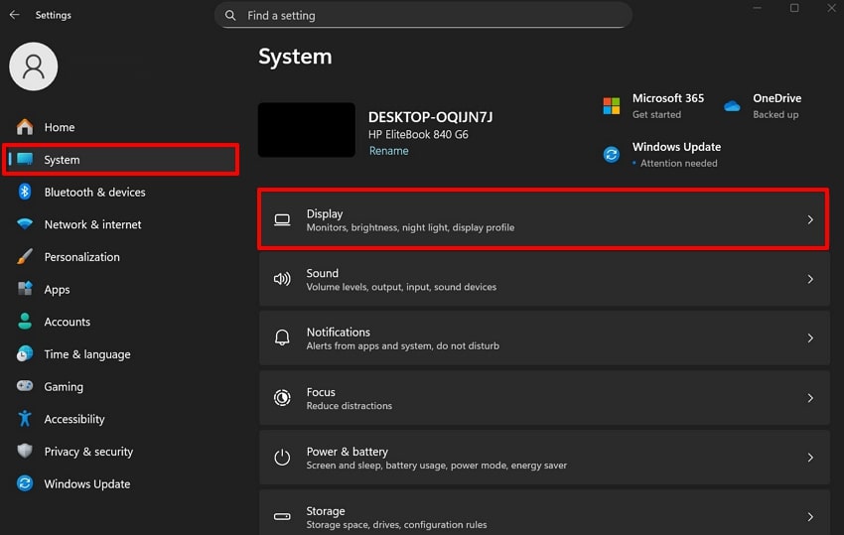Click the Privacy & security shield icon
This screenshot has height=535, width=844.
25,451
